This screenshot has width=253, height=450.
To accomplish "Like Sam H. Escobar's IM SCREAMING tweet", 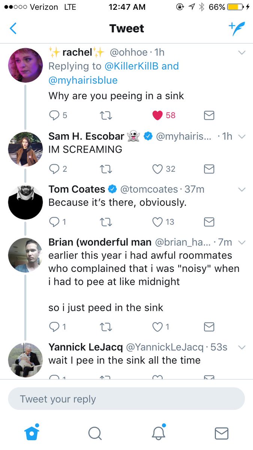I will [x=157, y=169].
